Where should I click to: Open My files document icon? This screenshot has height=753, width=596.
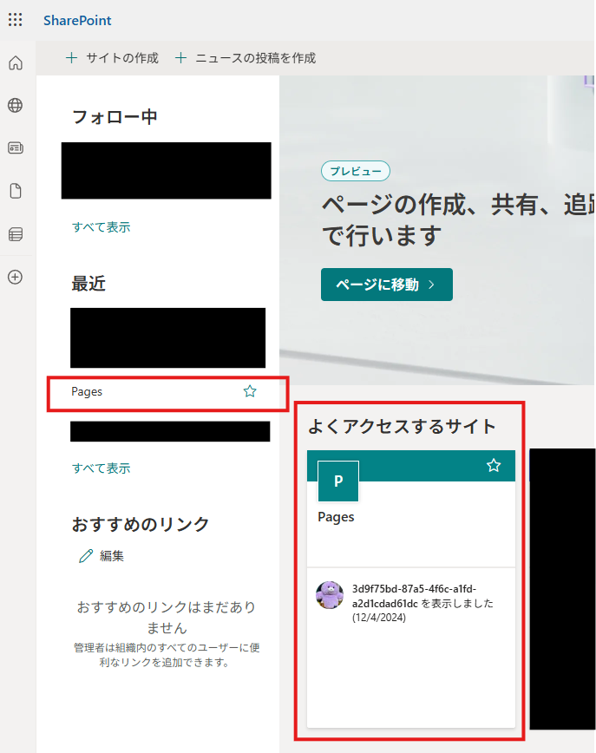pos(16,191)
